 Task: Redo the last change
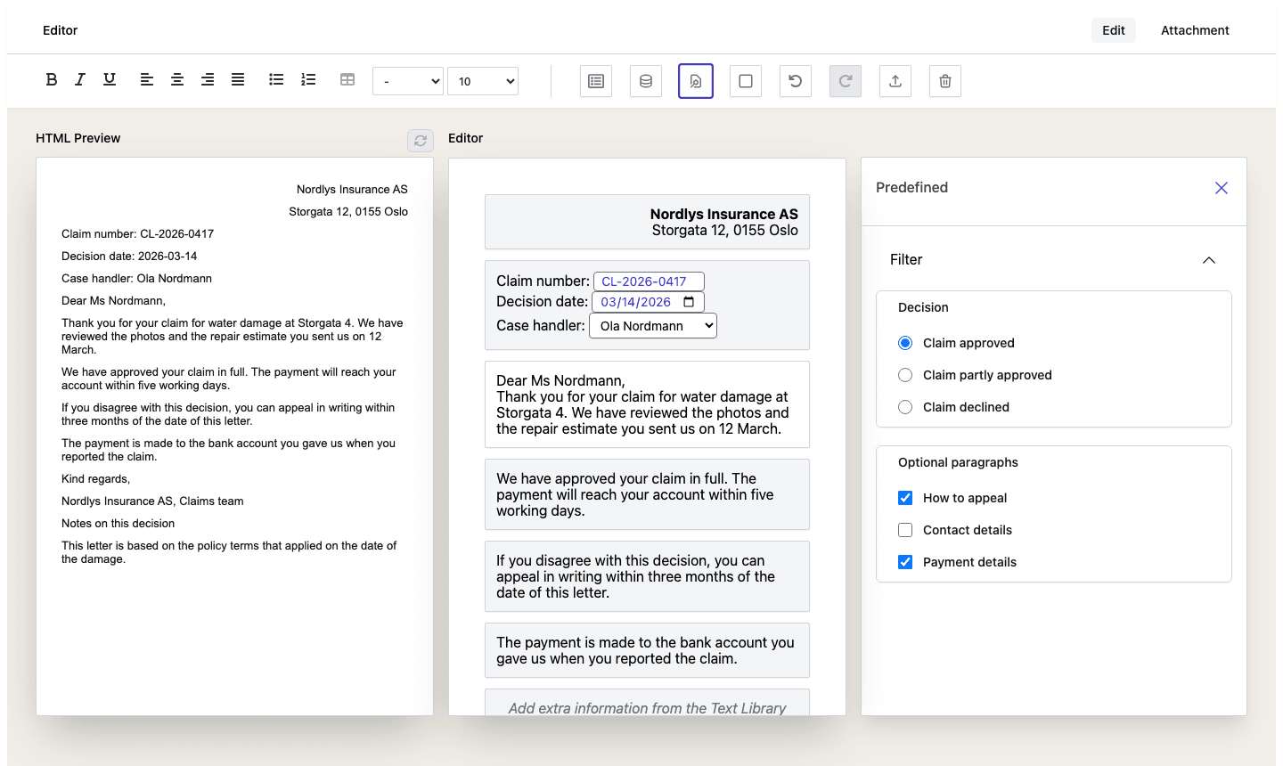click(x=846, y=81)
